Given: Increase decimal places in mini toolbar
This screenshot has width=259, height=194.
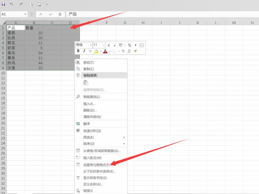Looking at the screenshot, I should (x=123, y=51).
